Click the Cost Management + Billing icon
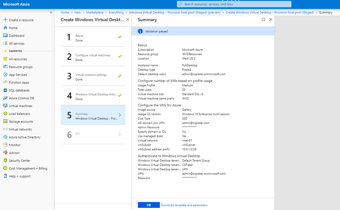 (5, 168)
